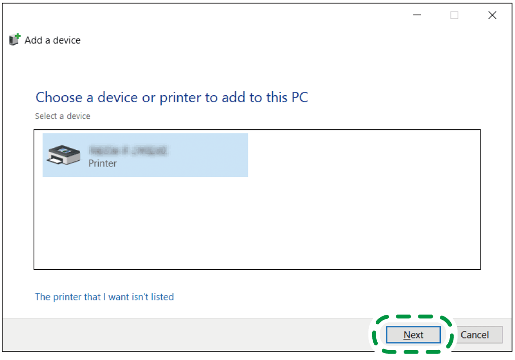Click empty title bar area left of minimize
The image size is (515, 360).
click(x=250, y=16)
